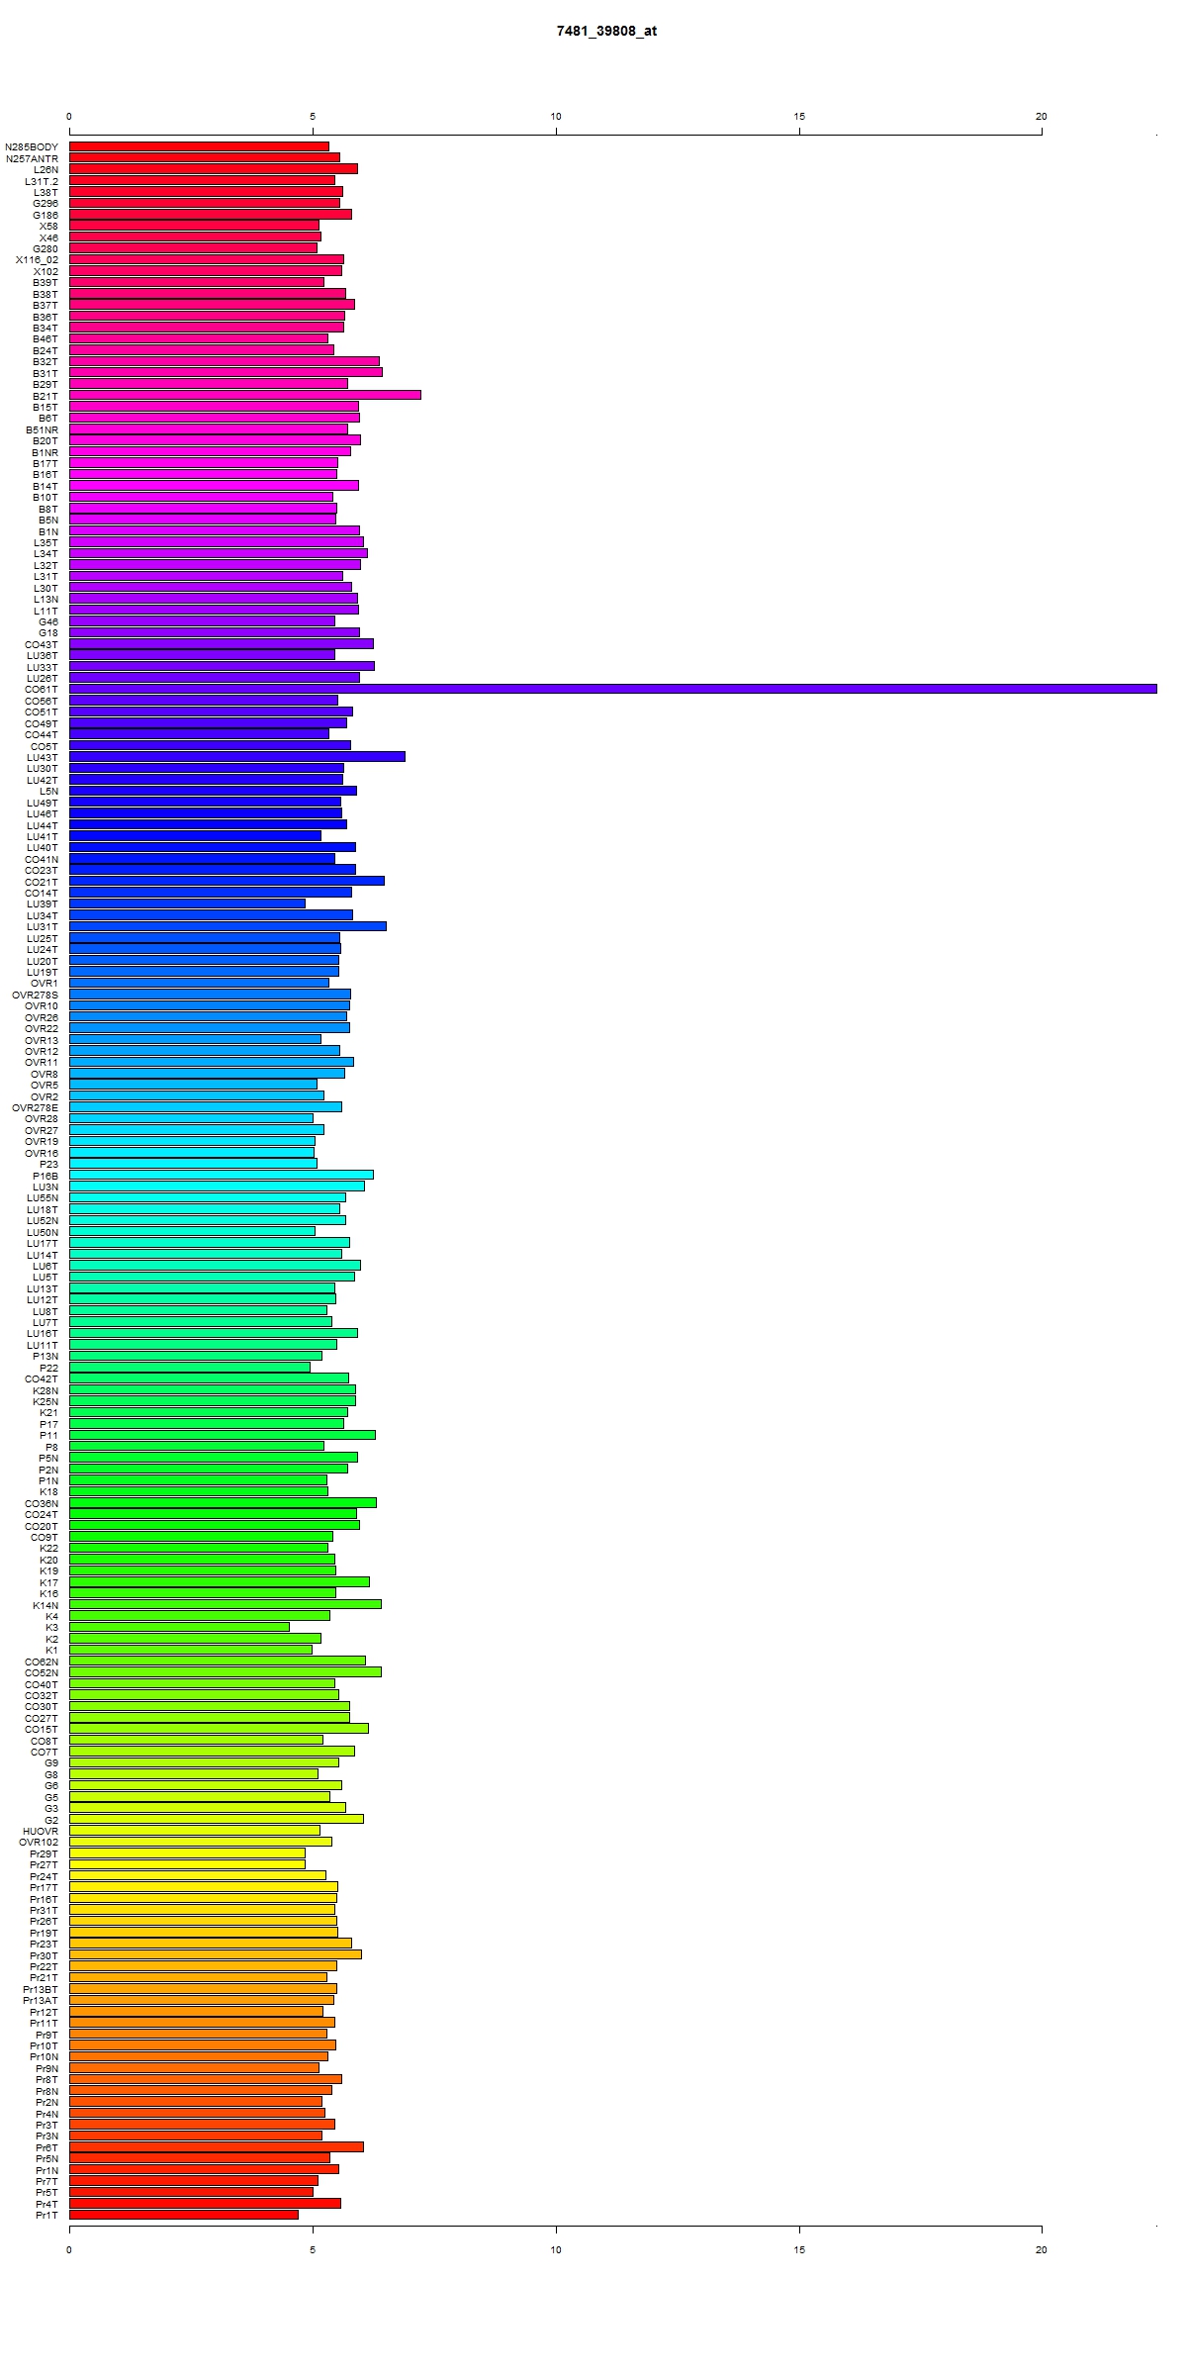Click the P11 sample label
The image size is (1187, 2375).
[x=49, y=1436]
